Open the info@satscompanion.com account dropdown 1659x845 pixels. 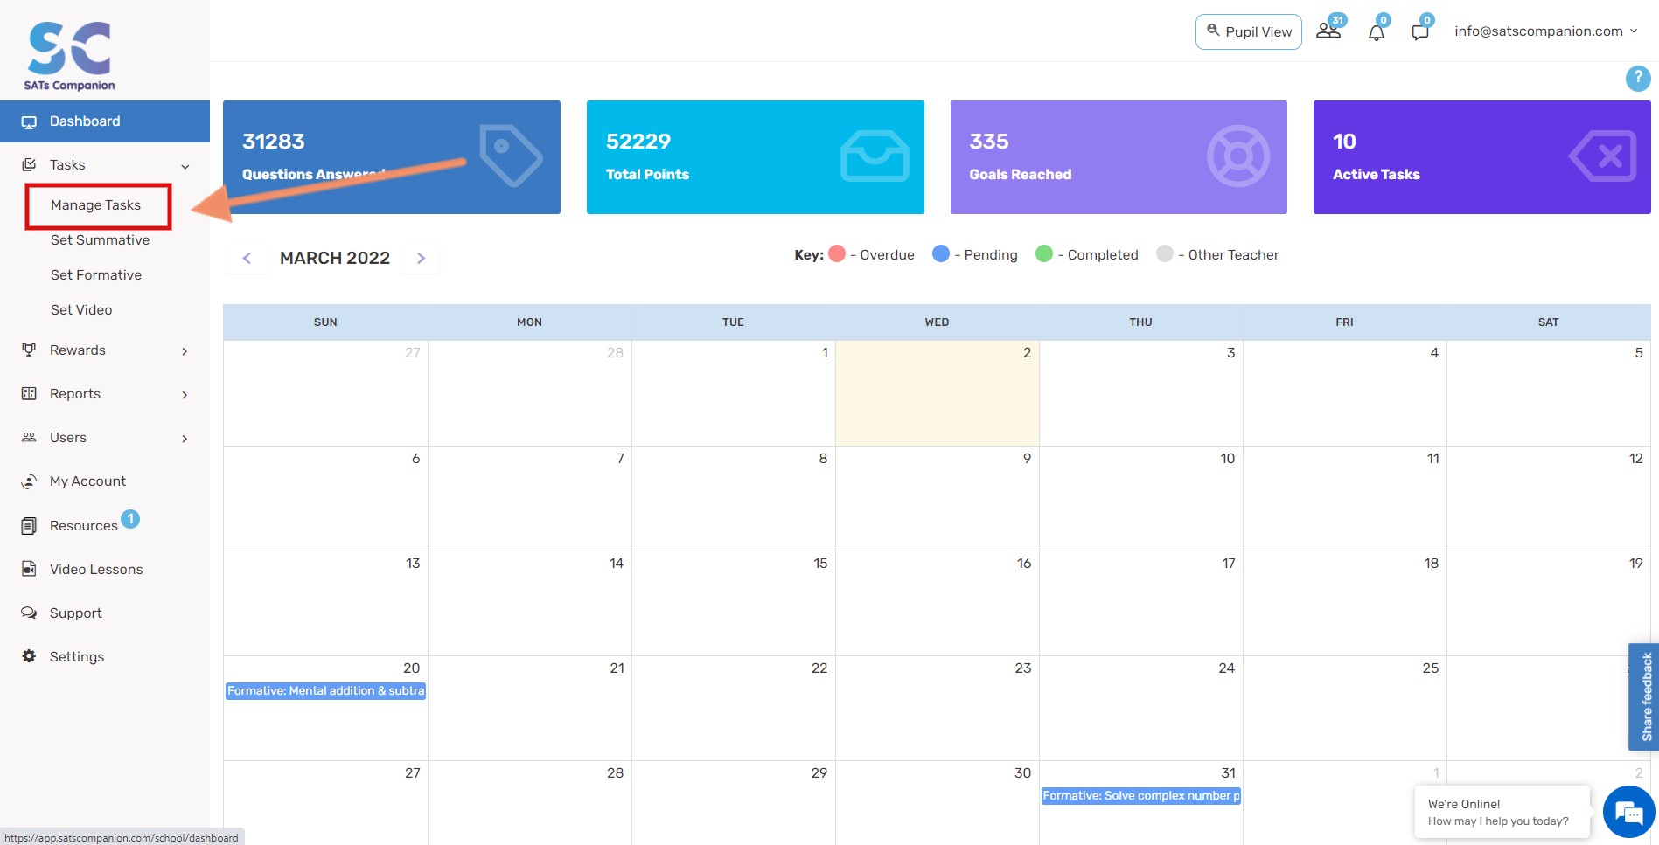(x=1545, y=31)
